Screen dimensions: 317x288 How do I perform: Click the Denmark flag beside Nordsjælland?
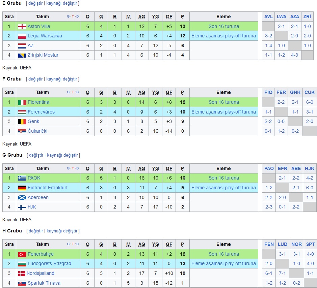22,274
